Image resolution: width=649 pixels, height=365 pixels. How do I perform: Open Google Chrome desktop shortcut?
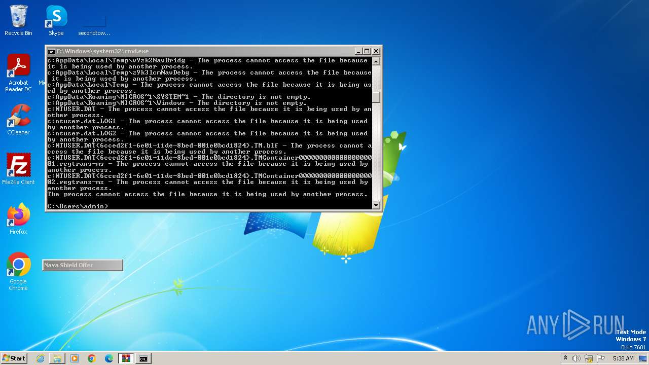[18, 272]
